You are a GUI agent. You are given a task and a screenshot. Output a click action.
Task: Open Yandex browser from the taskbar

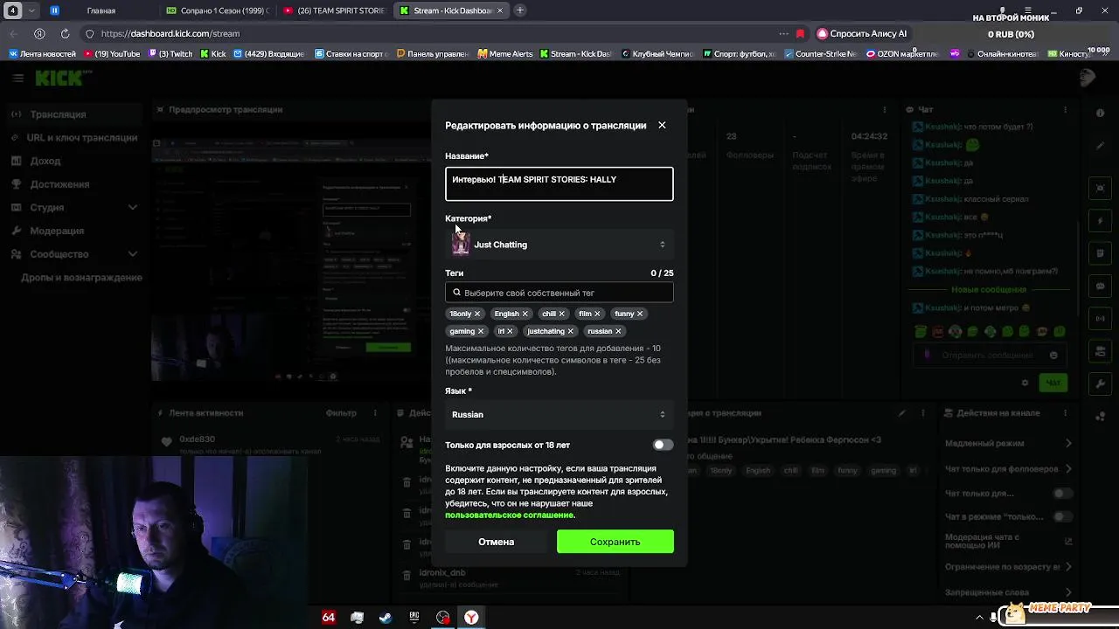(x=471, y=618)
